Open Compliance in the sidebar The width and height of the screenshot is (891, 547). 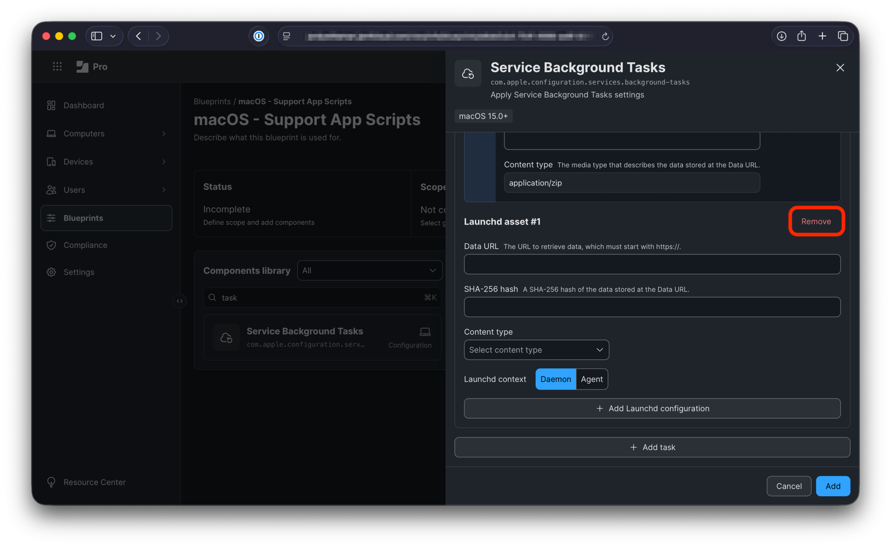coord(85,245)
